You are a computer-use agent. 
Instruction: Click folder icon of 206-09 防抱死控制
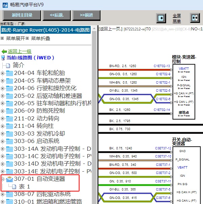(x=9, y=111)
